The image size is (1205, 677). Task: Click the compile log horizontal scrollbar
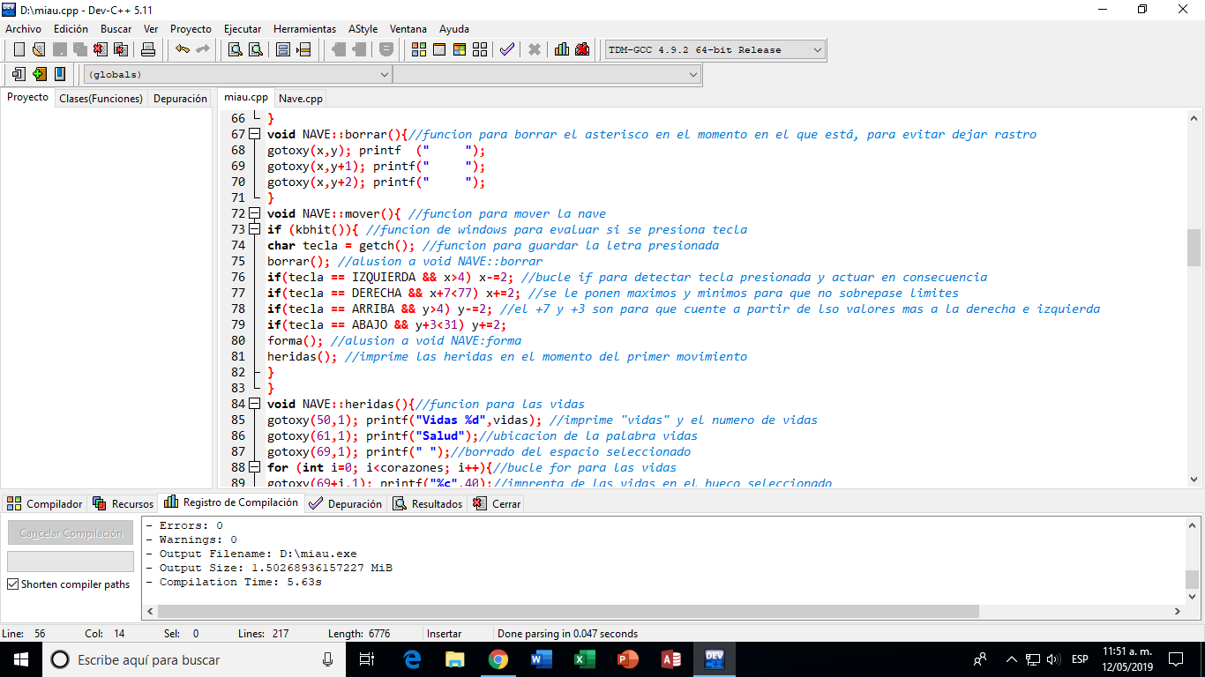[x=569, y=611]
